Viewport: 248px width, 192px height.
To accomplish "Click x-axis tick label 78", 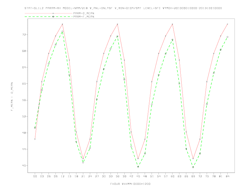I will coord(214,176).
